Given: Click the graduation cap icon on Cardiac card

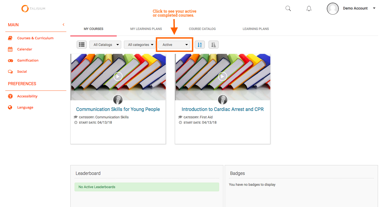Looking at the screenshot, I should 180,117.
